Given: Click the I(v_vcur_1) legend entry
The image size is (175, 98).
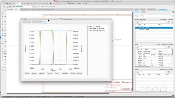Looking at the screenshot, I should (97, 30).
